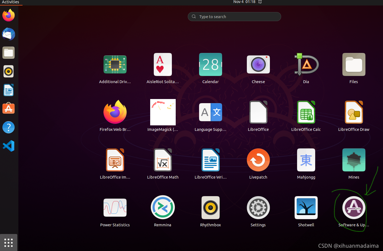Launch Mahjongg game
Screen dimensions: 383x251
click(306, 160)
